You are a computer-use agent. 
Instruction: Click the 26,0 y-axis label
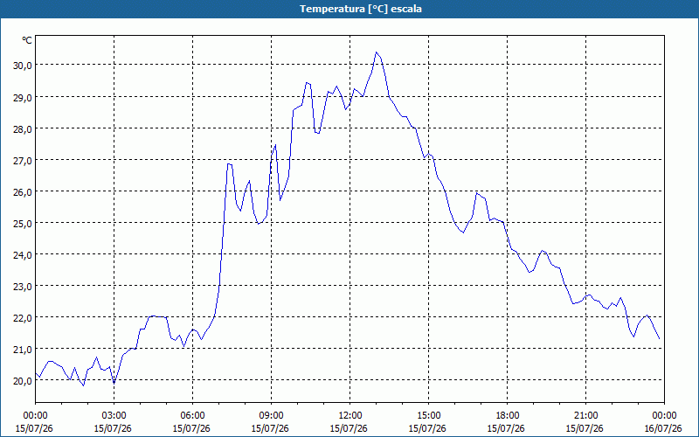click(23, 191)
